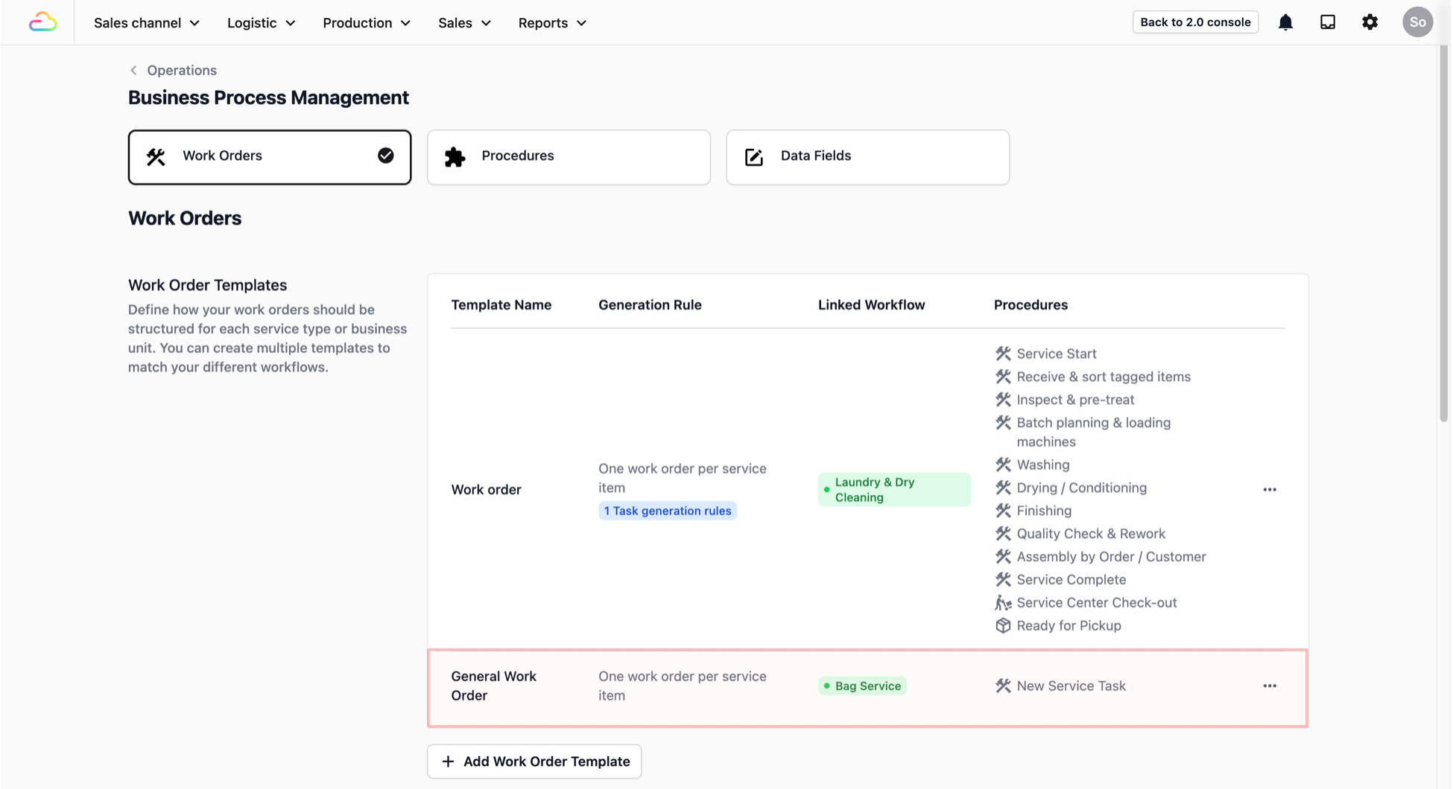Switch to the Procedures tab card

(569, 157)
